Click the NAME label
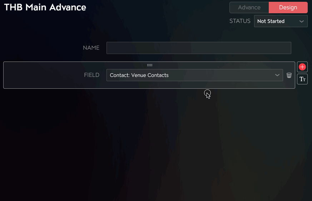Image resolution: width=312 pixels, height=201 pixels. pos(91,48)
